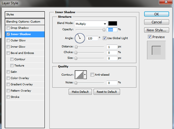174x129 pixels.
Task: Enable the Drop Shadow checkbox
Action: click(8, 28)
